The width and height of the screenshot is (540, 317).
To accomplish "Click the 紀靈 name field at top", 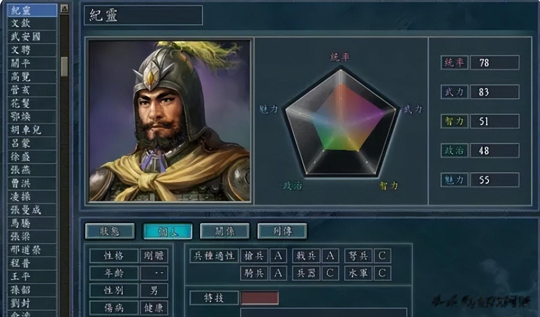I will pos(143,15).
